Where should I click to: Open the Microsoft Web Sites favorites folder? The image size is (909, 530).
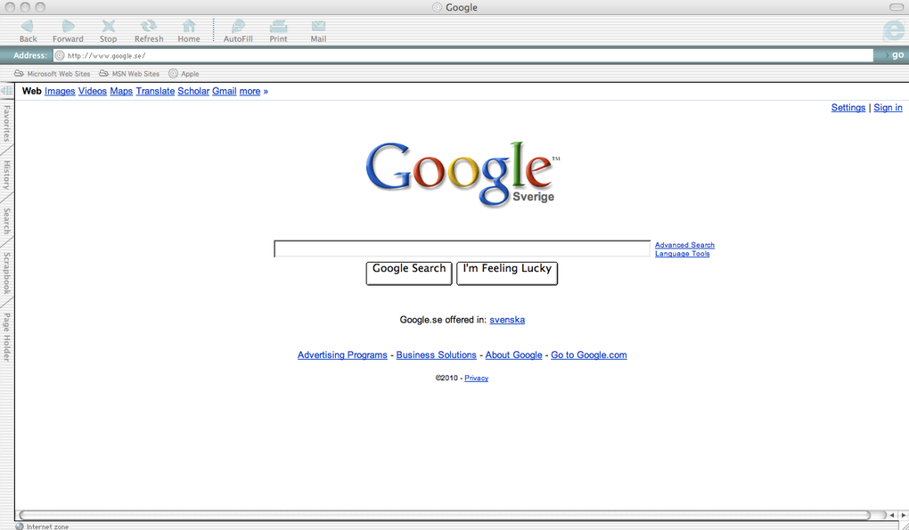(x=53, y=74)
